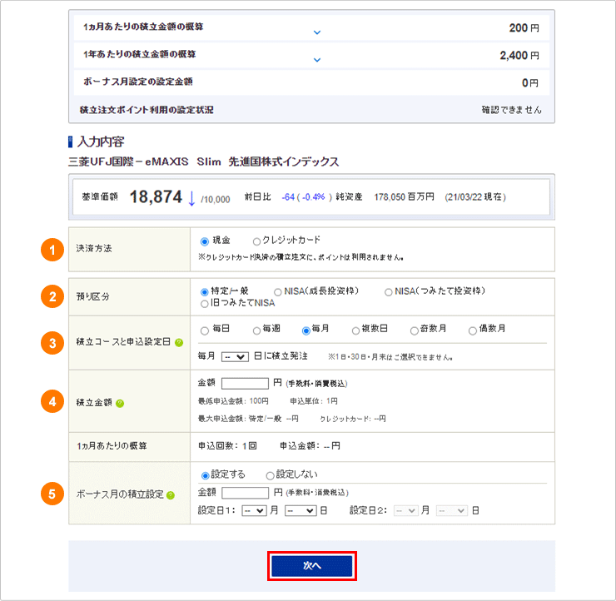Select 毎月 accumulation course

306,330
